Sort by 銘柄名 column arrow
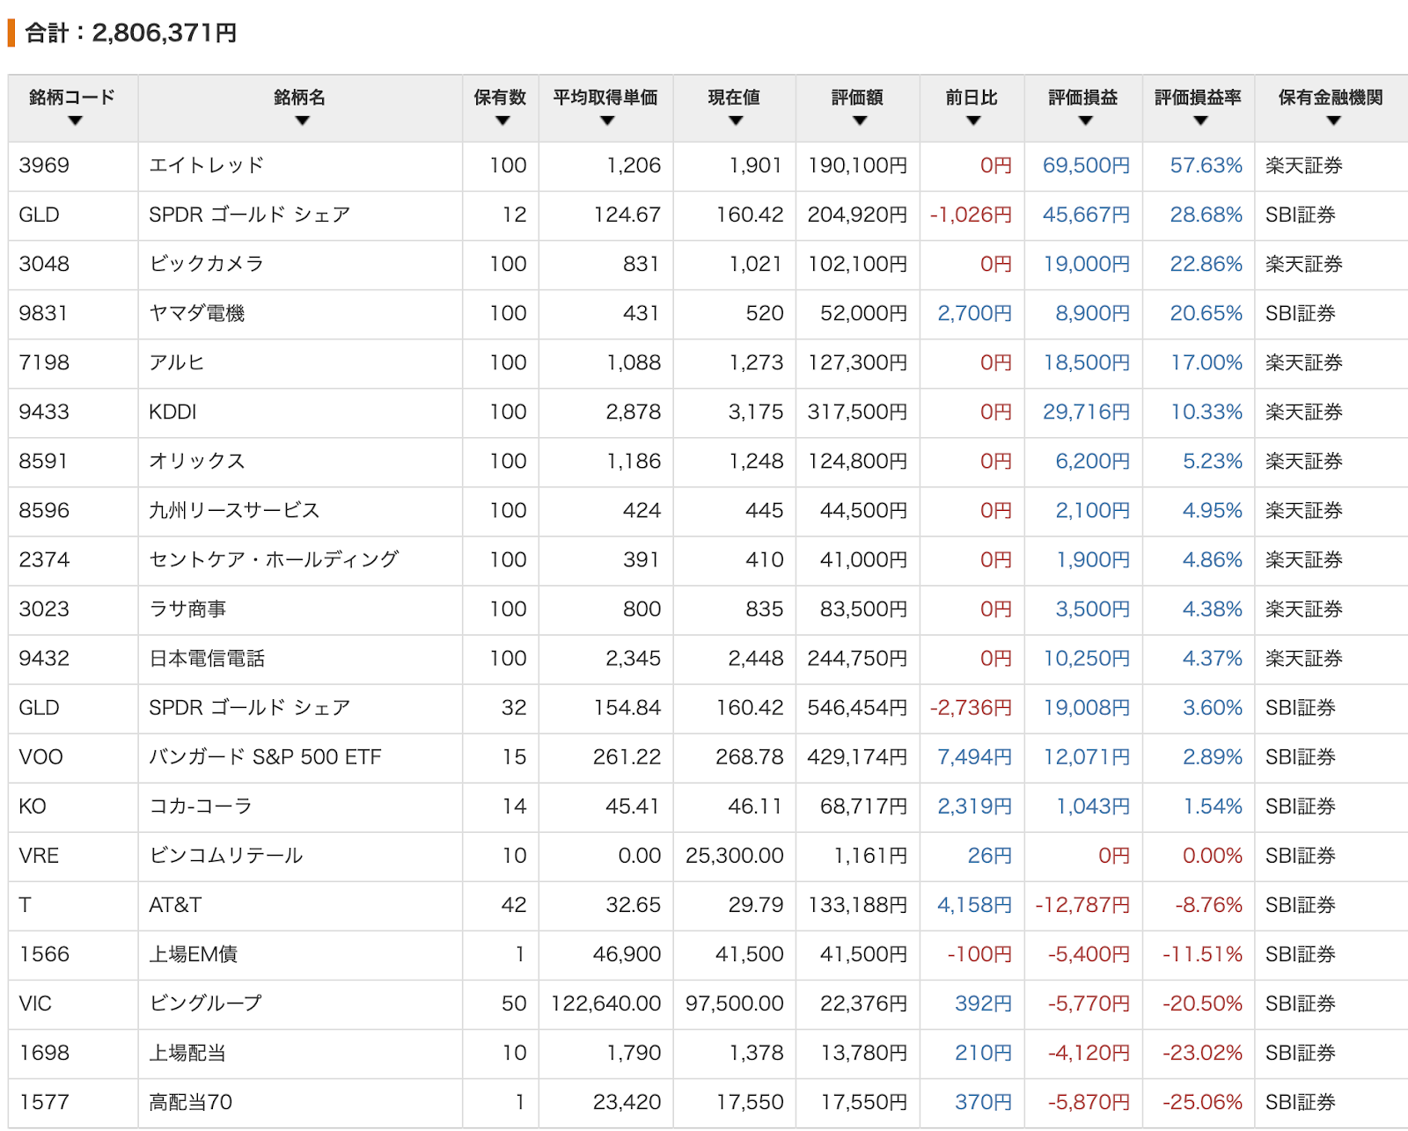This screenshot has width=1408, height=1131. [303, 120]
